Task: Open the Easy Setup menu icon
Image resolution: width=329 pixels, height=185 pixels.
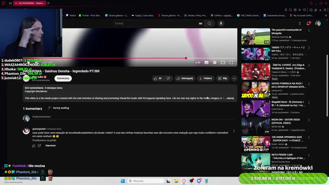Action: 325,10
